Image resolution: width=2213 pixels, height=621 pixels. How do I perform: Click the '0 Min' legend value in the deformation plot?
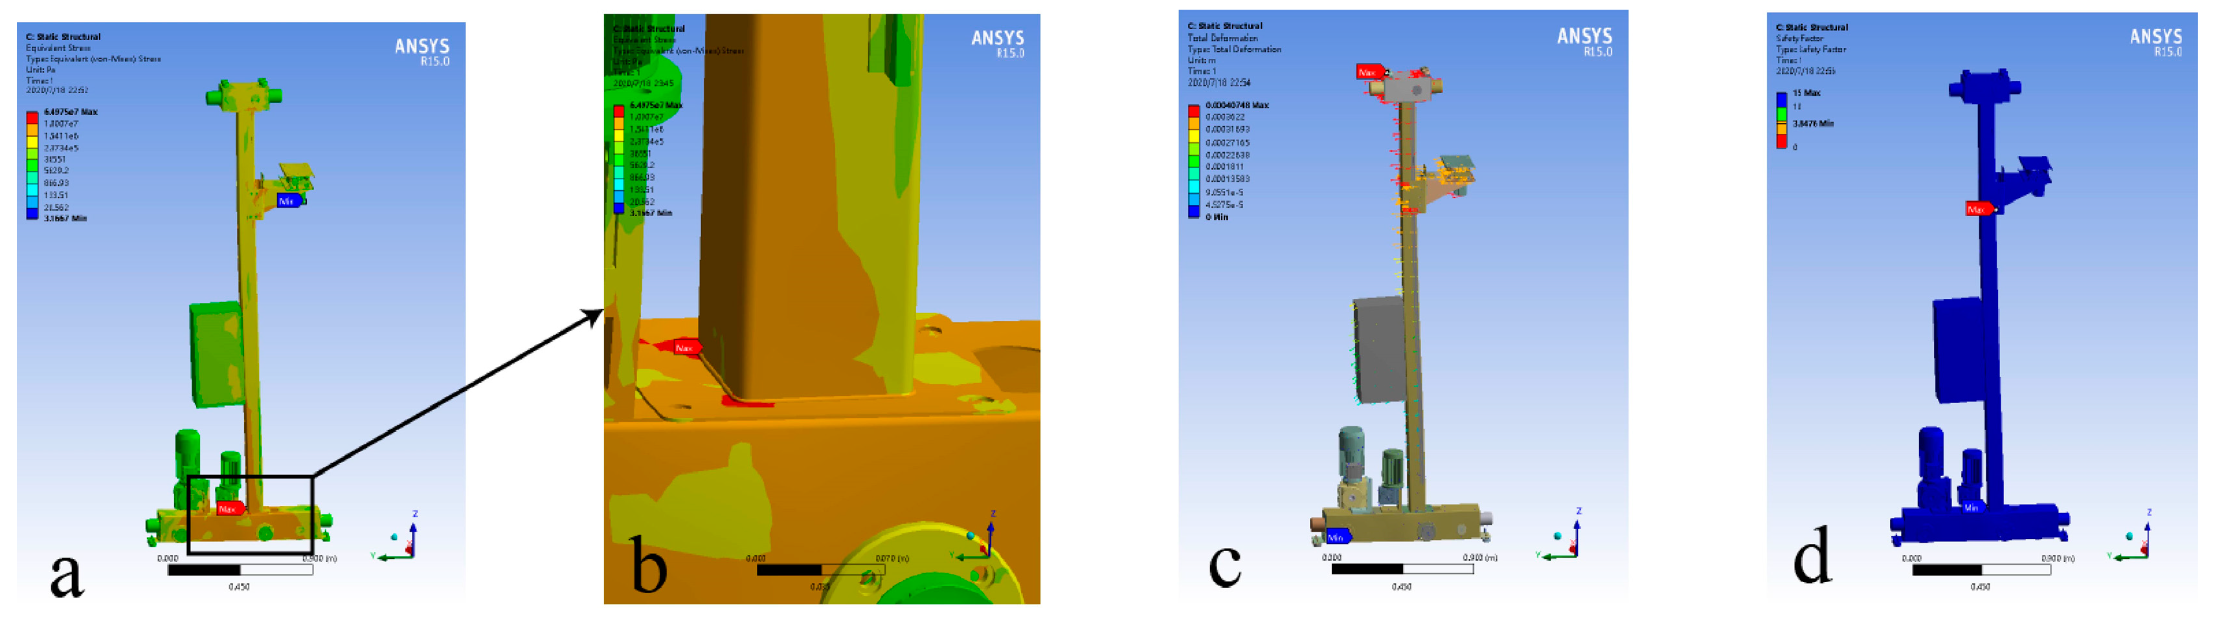pos(1217,217)
